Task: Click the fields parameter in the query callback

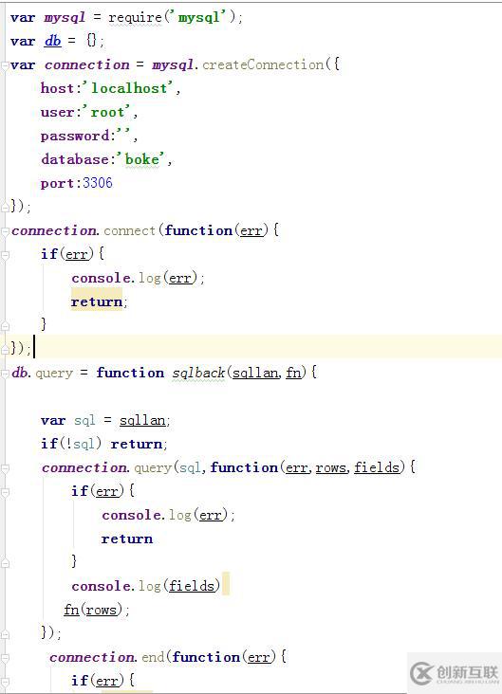Action: pyautogui.click(x=377, y=467)
